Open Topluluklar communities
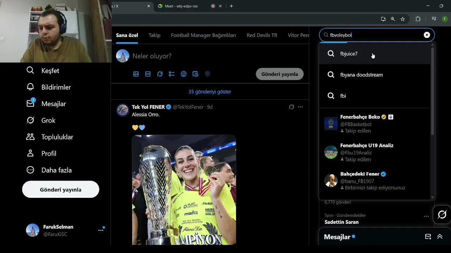This screenshot has width=451, height=253. (50, 137)
